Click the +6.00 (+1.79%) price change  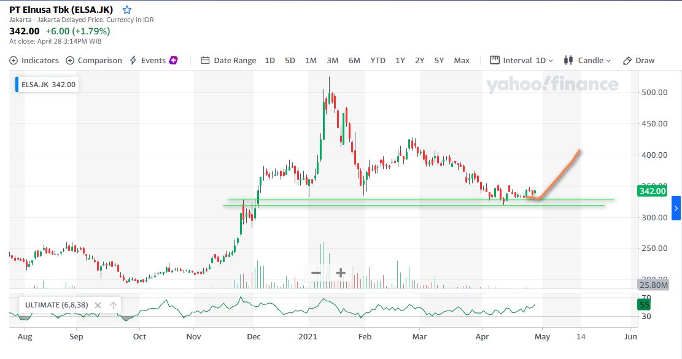[78, 31]
